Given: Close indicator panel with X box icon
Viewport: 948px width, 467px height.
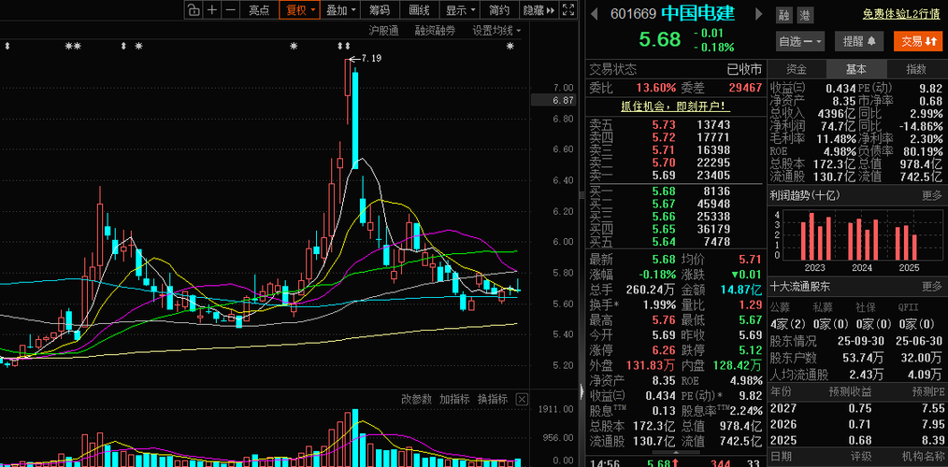Looking at the screenshot, I should pyautogui.click(x=521, y=399).
